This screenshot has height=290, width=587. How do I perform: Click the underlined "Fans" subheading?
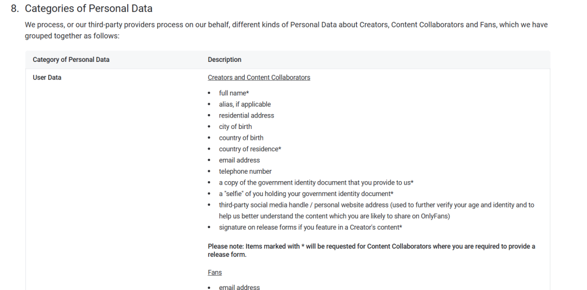coord(214,272)
